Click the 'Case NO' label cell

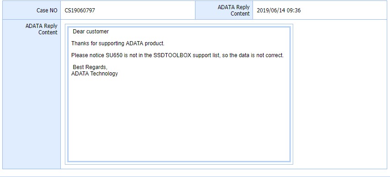point(32,10)
